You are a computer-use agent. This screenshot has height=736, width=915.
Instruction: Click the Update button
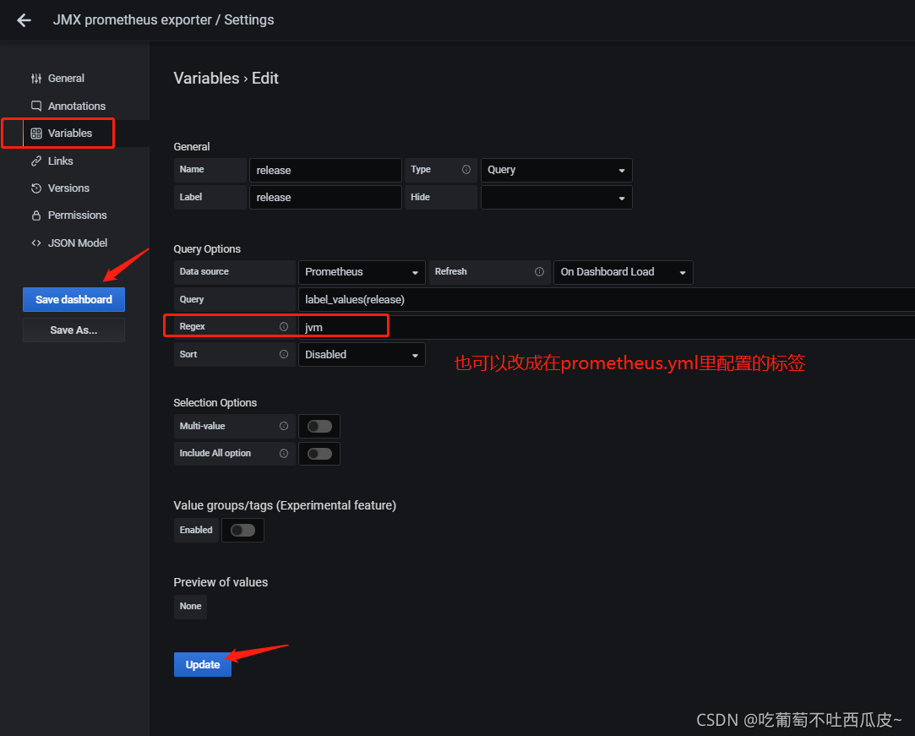(x=203, y=664)
